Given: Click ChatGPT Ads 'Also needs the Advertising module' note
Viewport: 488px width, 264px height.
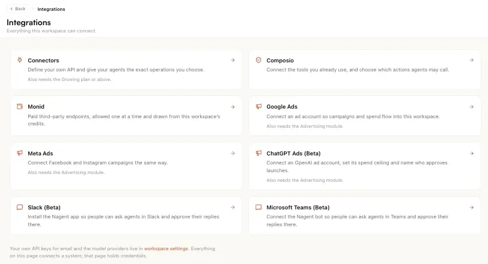Looking at the screenshot, I should [305, 180].
